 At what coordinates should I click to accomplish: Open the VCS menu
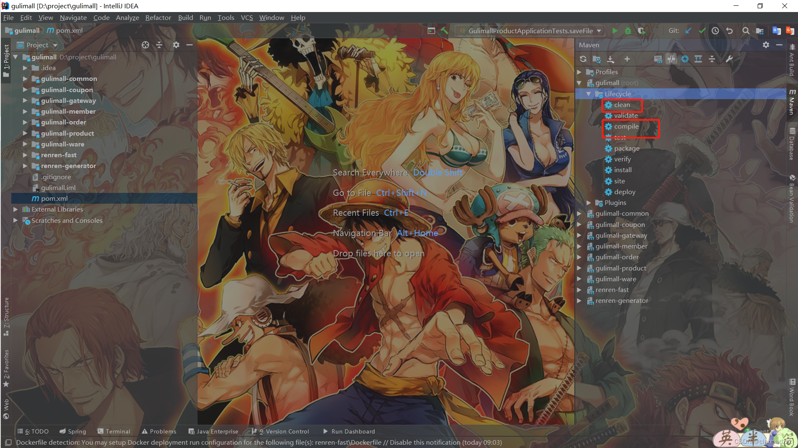(247, 17)
